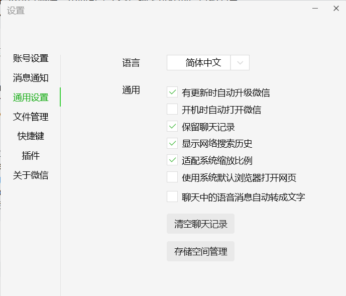
Task: Uncheck 适配系统缩放比例
Action: 172,160
